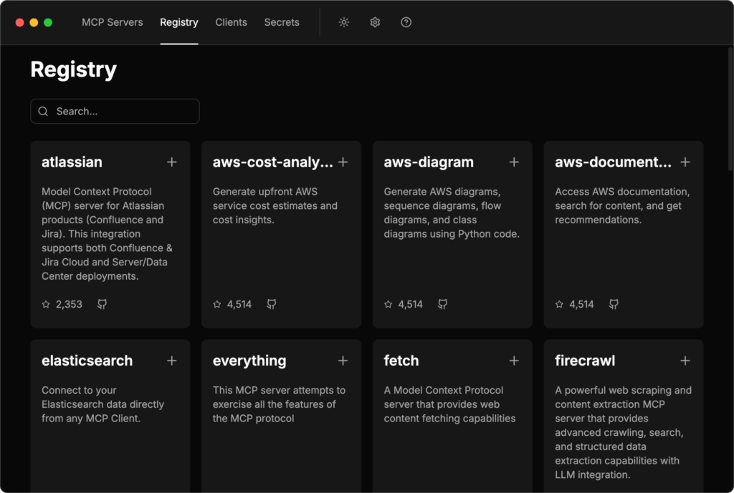734x493 pixels.
Task: Add the fetch server using its plus button
Action: [514, 361]
